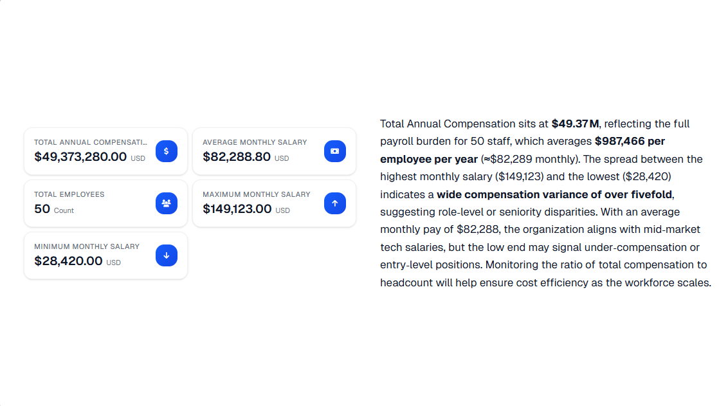The height and width of the screenshot is (406, 719).
Task: Select the Maximum Monthly Salary card label
Action: click(x=256, y=194)
